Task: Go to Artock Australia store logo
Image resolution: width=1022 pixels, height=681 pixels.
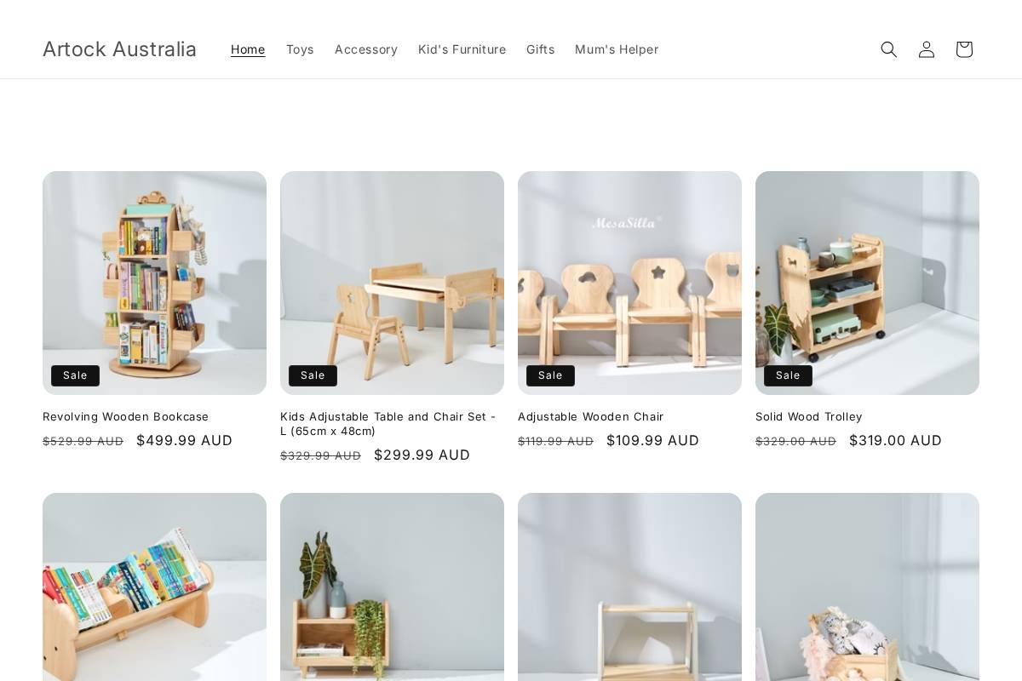Action: pos(119,49)
